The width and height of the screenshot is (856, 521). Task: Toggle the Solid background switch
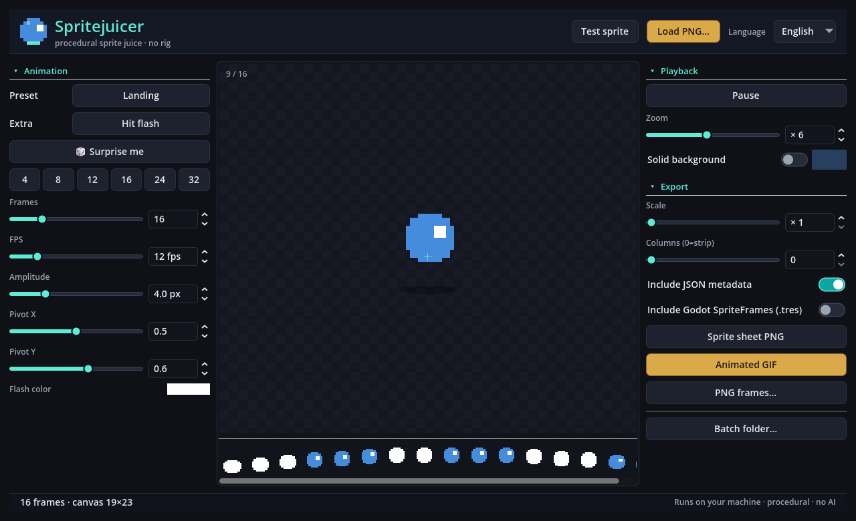[x=794, y=160]
